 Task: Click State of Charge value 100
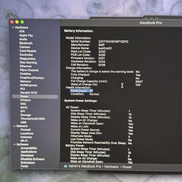[x=138, y=85]
